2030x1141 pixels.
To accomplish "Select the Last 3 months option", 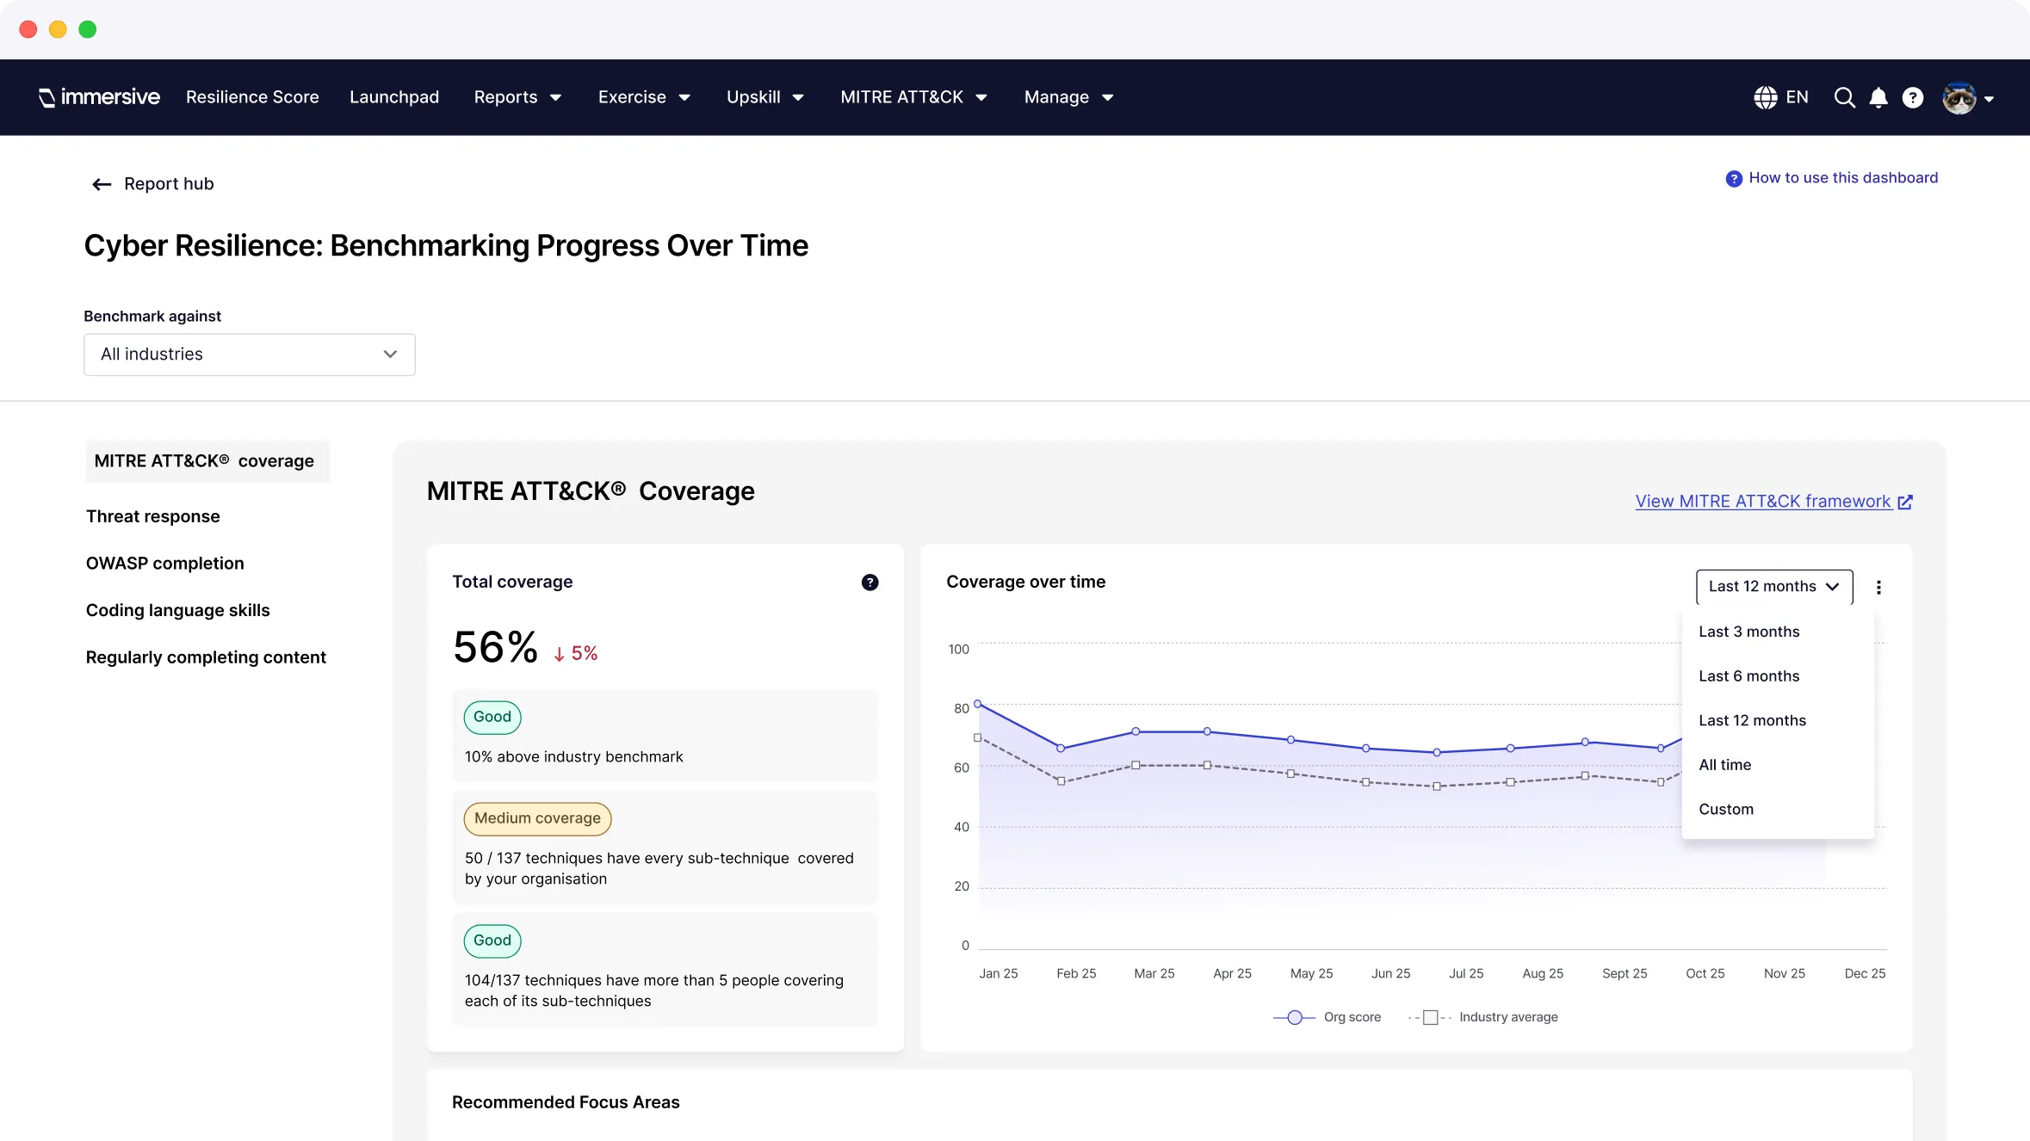I will [1749, 632].
